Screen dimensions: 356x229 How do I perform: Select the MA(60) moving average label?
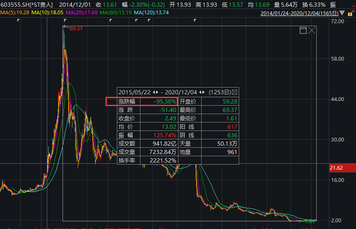[x=115, y=13]
